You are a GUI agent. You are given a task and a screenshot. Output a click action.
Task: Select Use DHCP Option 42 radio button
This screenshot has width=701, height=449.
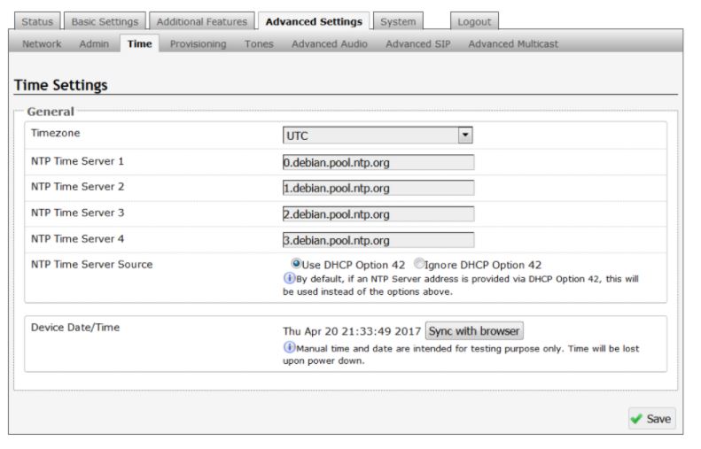pos(296,264)
